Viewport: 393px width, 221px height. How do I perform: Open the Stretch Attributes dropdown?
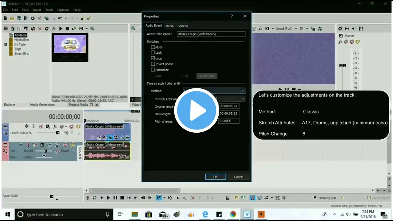pyautogui.click(x=214, y=99)
